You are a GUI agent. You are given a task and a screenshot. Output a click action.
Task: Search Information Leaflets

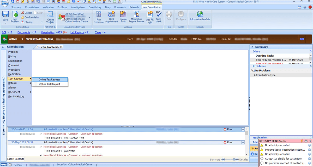point(200,16)
